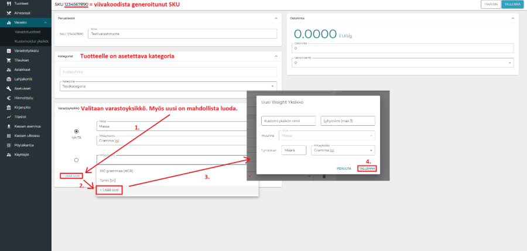Open Asiakkaat customers section
The height and width of the screenshot is (251, 527).
[x=22, y=69]
